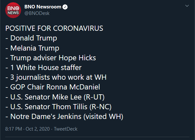Select the Melania Trump line in tweet
Viewport: 195px width, 140px height.
click(x=32, y=48)
